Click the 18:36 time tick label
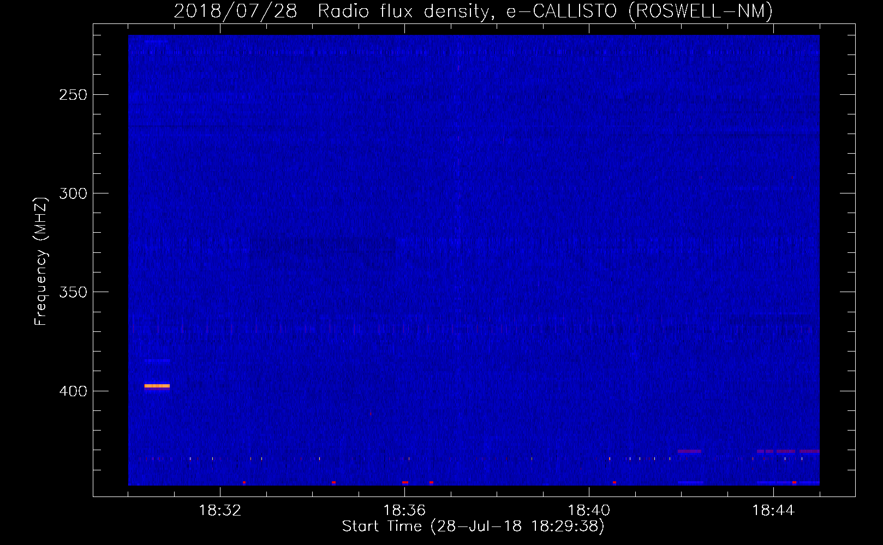This screenshot has height=545, width=883. [404, 511]
